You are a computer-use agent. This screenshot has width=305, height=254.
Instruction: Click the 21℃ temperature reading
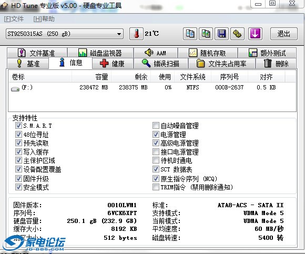point(152,34)
